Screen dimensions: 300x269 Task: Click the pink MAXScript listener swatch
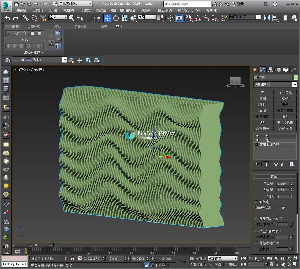[x=14, y=258]
